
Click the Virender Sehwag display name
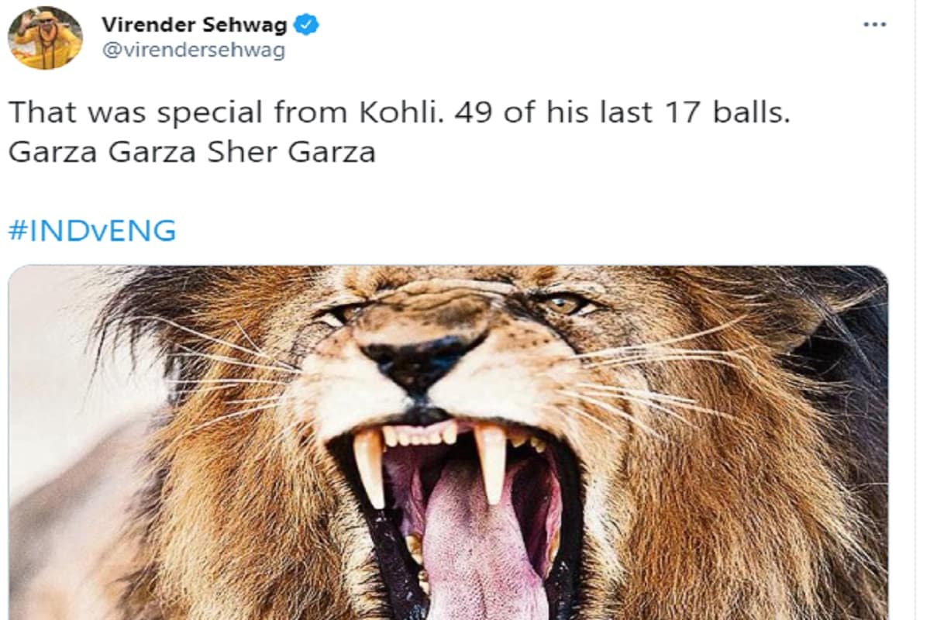[194, 25]
